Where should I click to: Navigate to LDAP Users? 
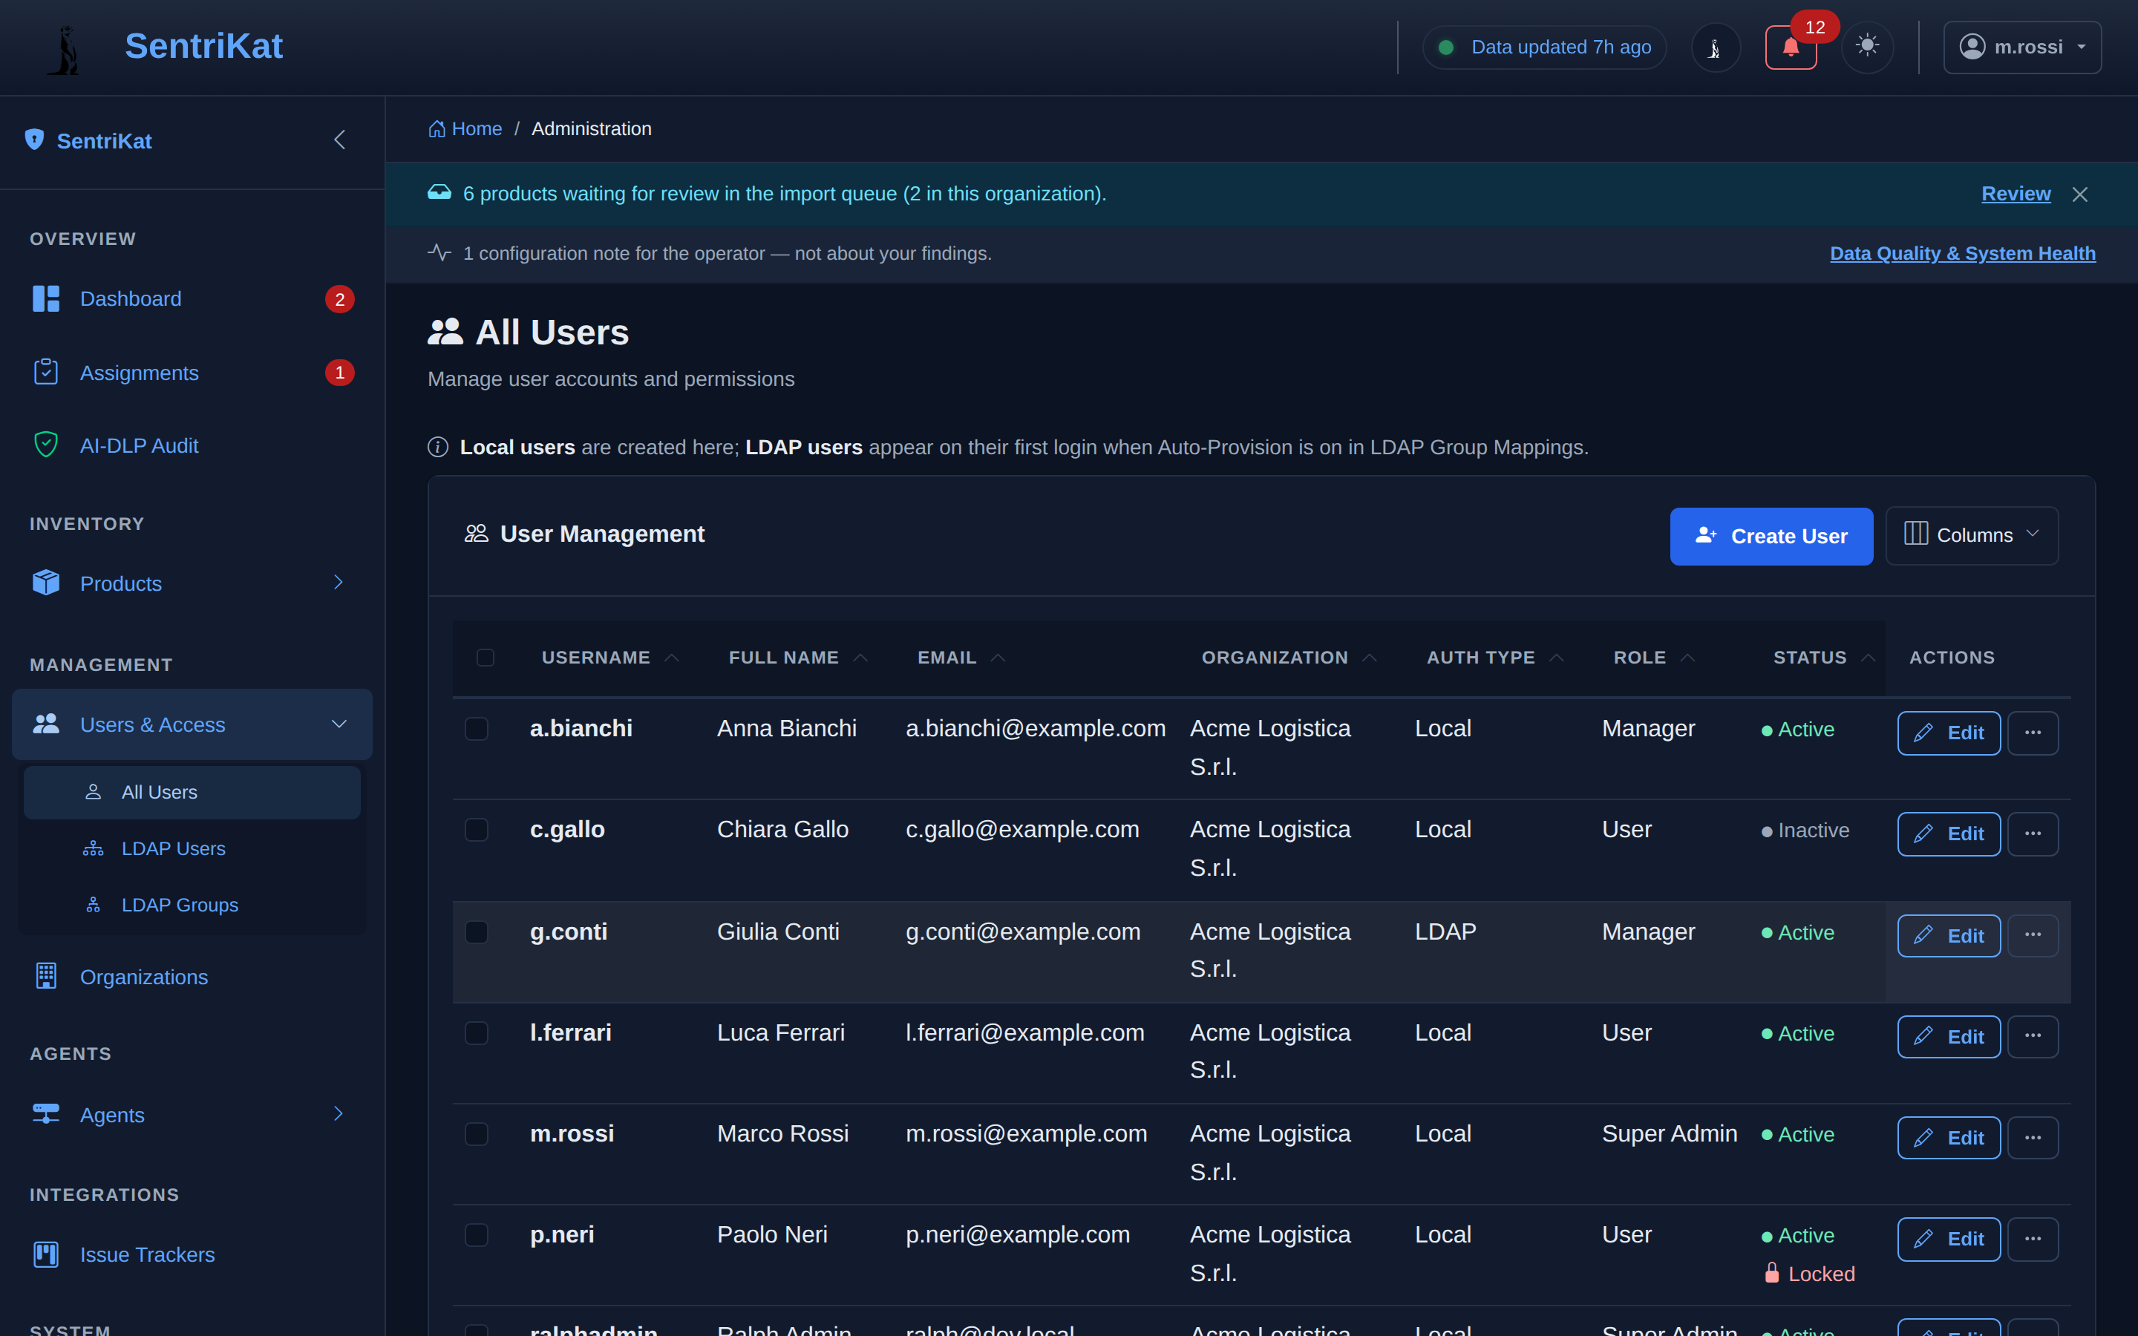coord(192,848)
